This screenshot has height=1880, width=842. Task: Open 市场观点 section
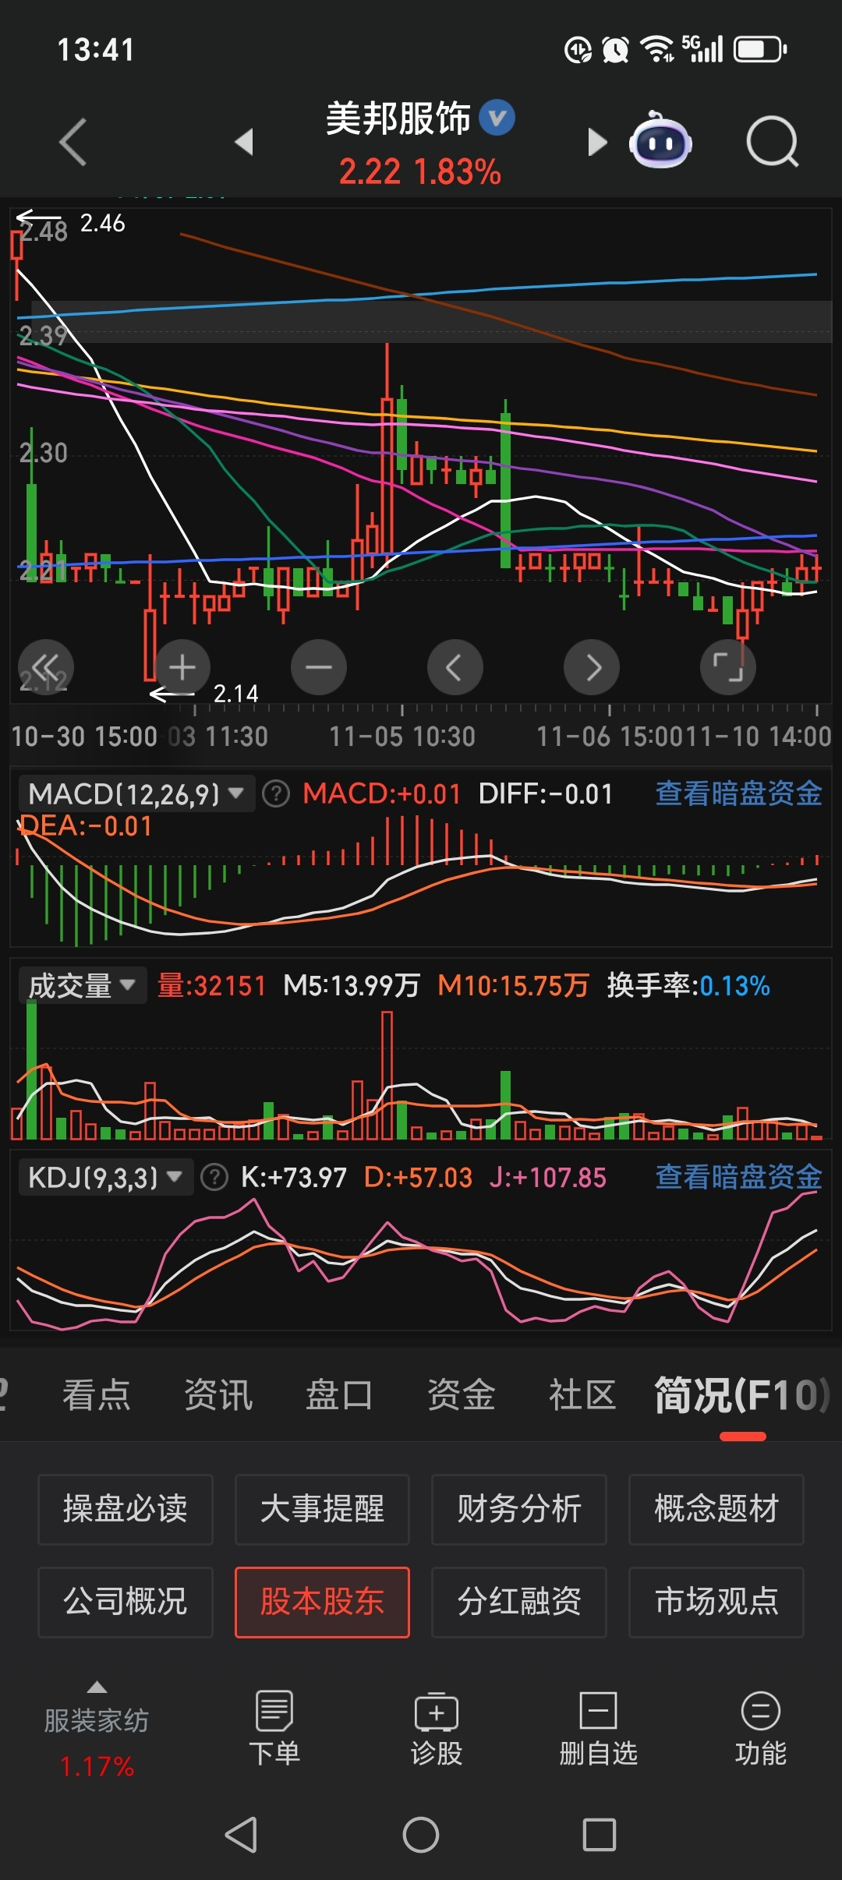[716, 1602]
